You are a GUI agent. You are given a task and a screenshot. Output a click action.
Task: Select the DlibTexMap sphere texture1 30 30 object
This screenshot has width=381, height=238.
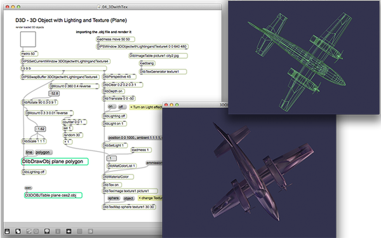(129, 207)
